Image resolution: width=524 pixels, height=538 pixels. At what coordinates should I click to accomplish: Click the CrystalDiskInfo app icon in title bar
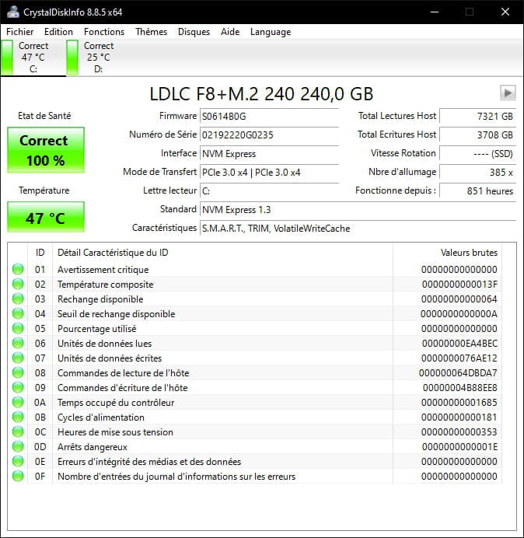click(13, 12)
